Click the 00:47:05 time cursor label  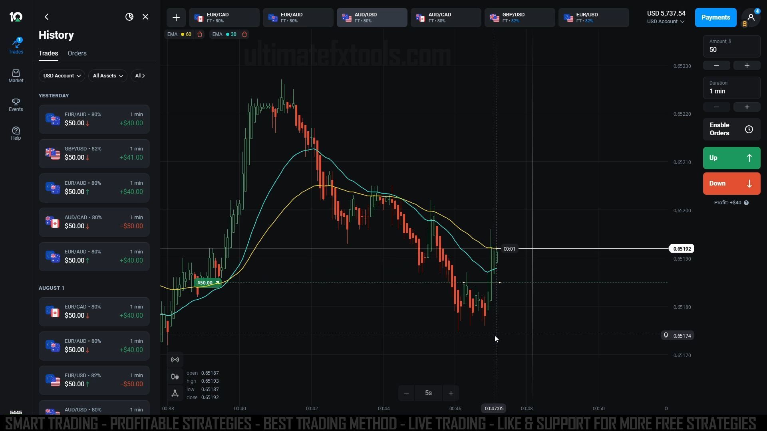pos(494,408)
